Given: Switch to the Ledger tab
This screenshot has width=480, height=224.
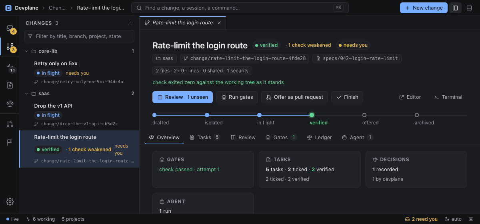Looking at the screenshot, I should click(x=319, y=137).
